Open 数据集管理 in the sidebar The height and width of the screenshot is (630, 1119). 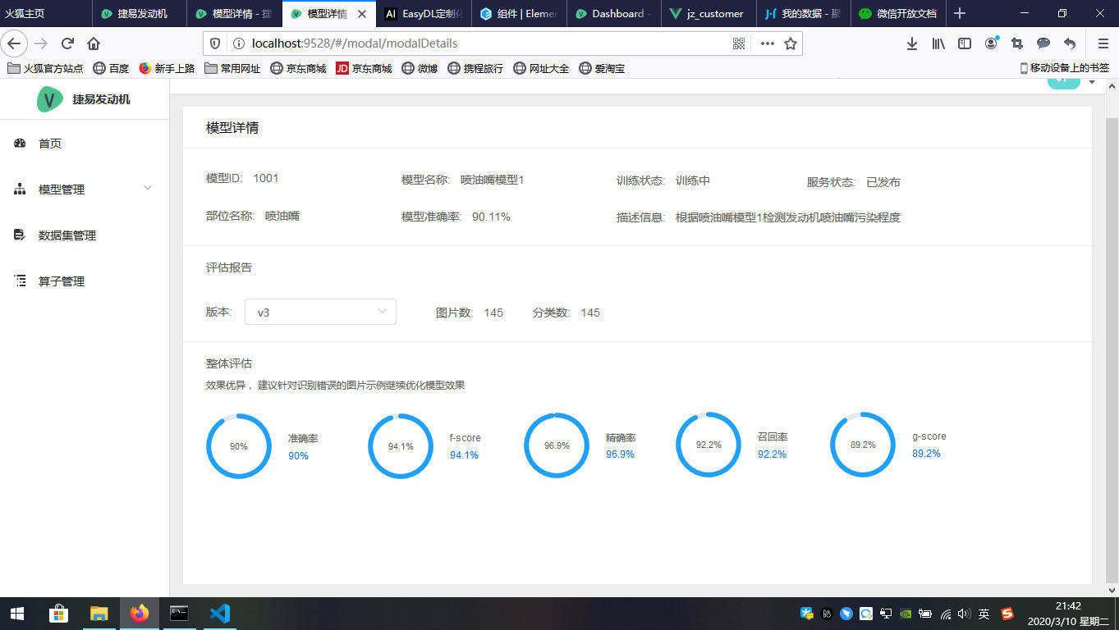pos(85,235)
